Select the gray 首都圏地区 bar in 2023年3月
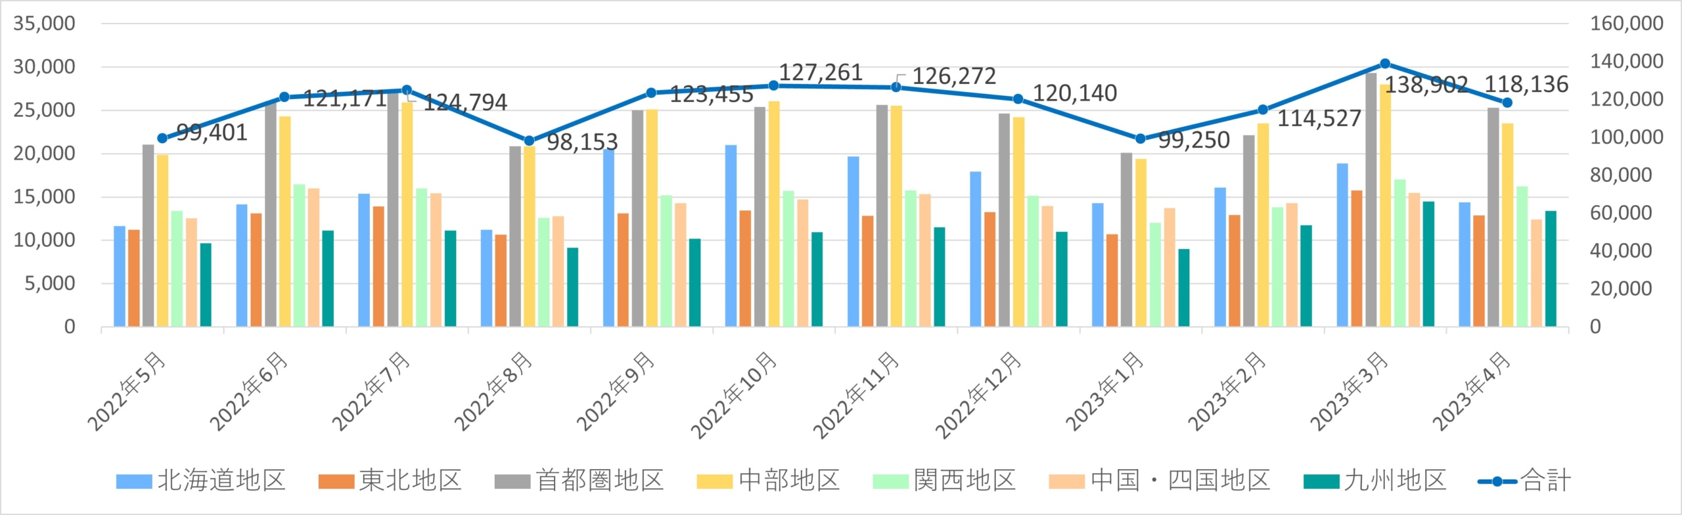This screenshot has height=515, width=1682. click(1371, 199)
